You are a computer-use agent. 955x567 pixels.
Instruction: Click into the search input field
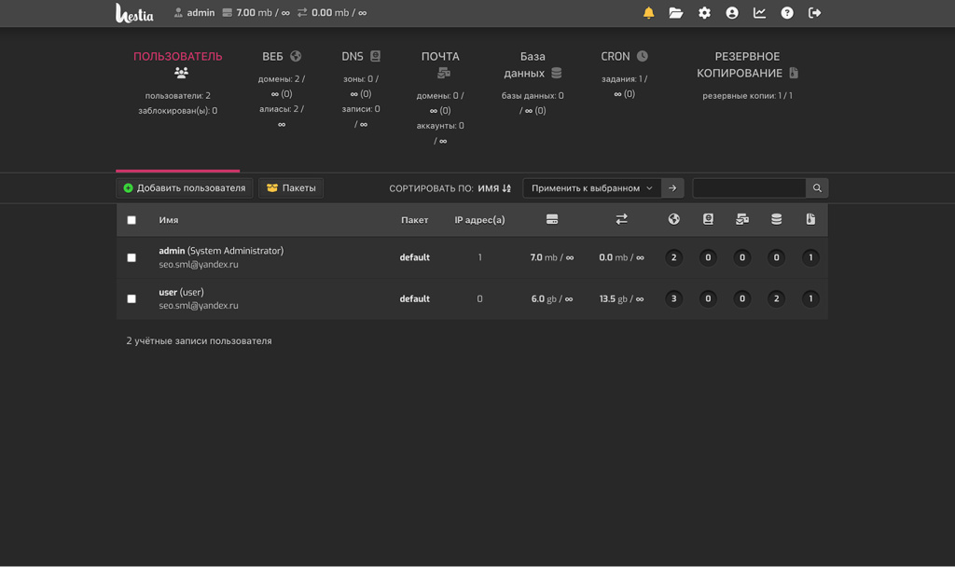pos(748,188)
